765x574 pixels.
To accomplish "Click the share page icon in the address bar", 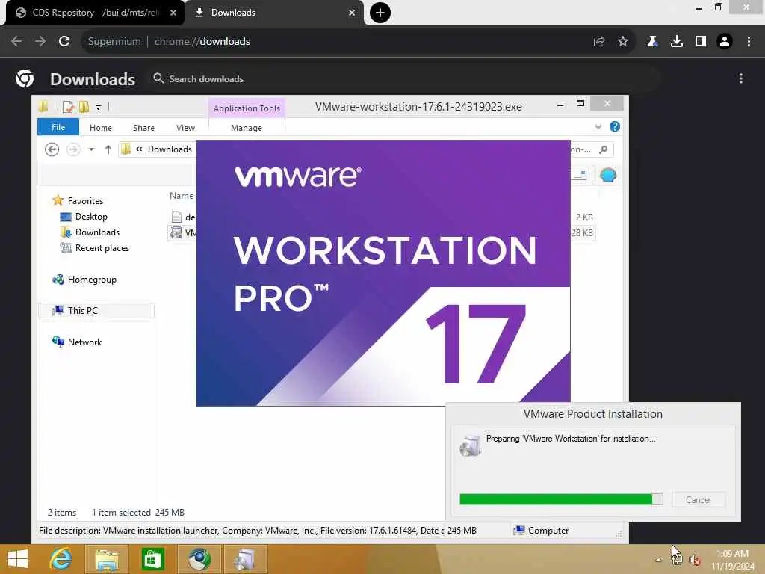I will [598, 42].
